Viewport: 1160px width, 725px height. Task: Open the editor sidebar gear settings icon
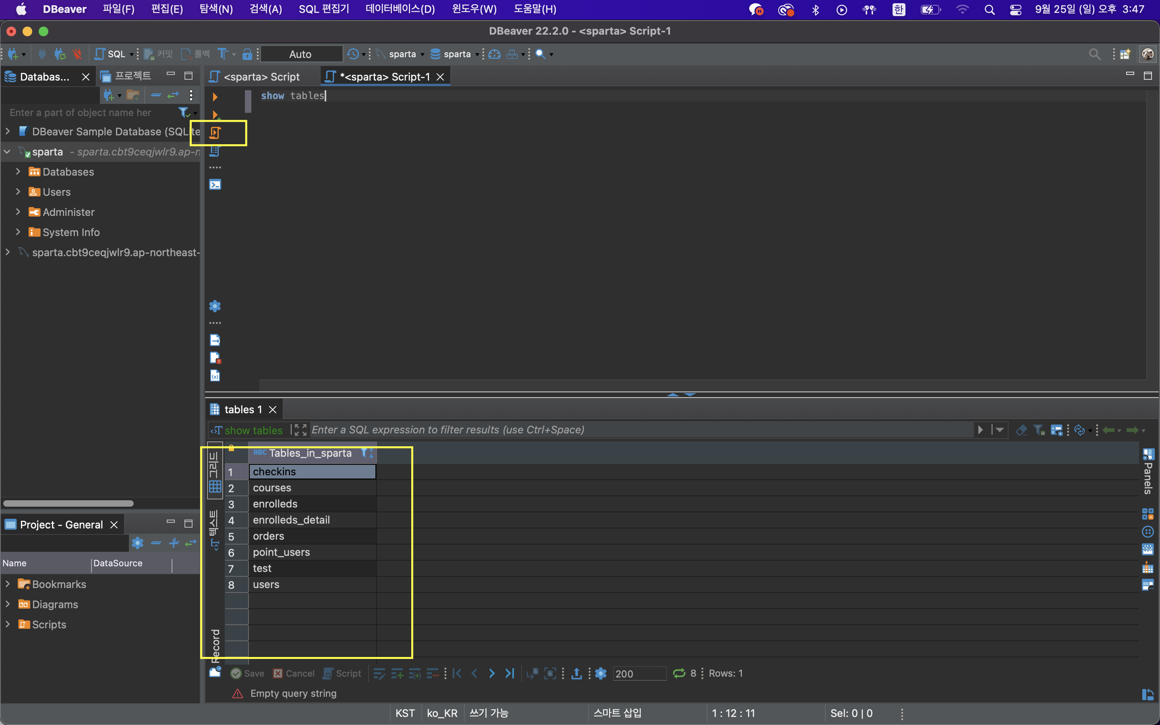(215, 306)
